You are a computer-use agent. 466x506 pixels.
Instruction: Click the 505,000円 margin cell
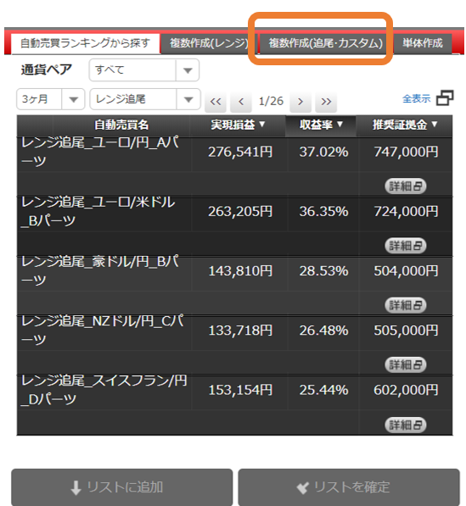[x=407, y=331]
